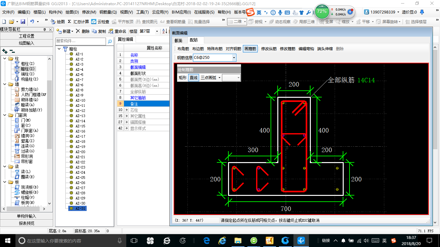This screenshot has width=440, height=247.
Task: Click the Sogou input method S icon
Action: pos(250,13)
